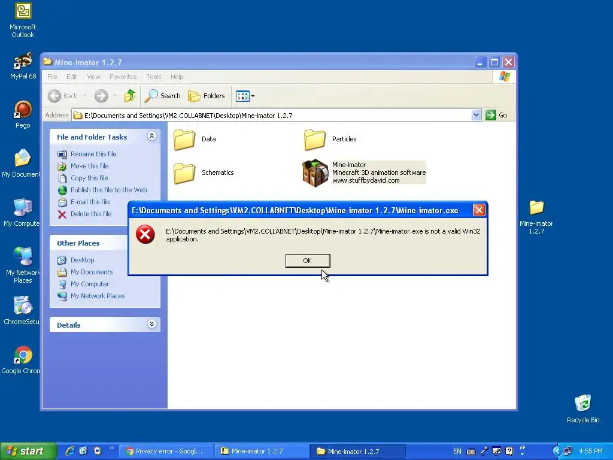Open the File menu

click(53, 77)
